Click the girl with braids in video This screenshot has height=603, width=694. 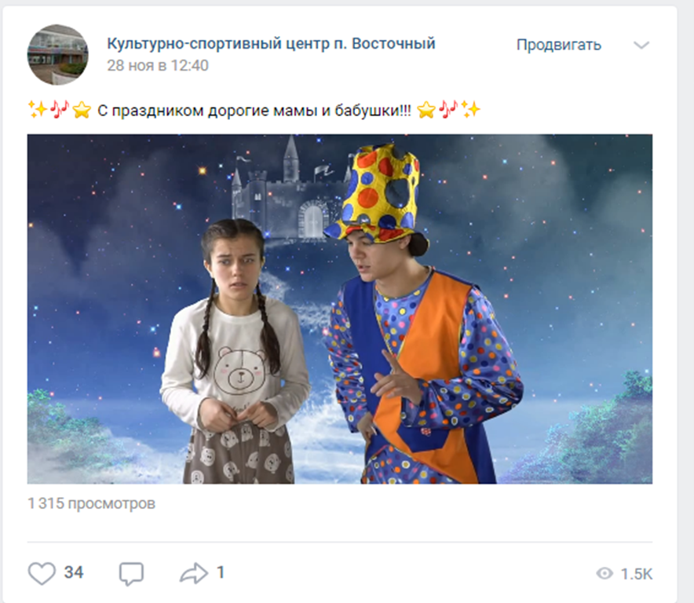point(235,351)
